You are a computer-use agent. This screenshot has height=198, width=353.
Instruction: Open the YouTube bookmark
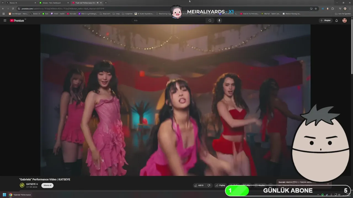coord(72,13)
